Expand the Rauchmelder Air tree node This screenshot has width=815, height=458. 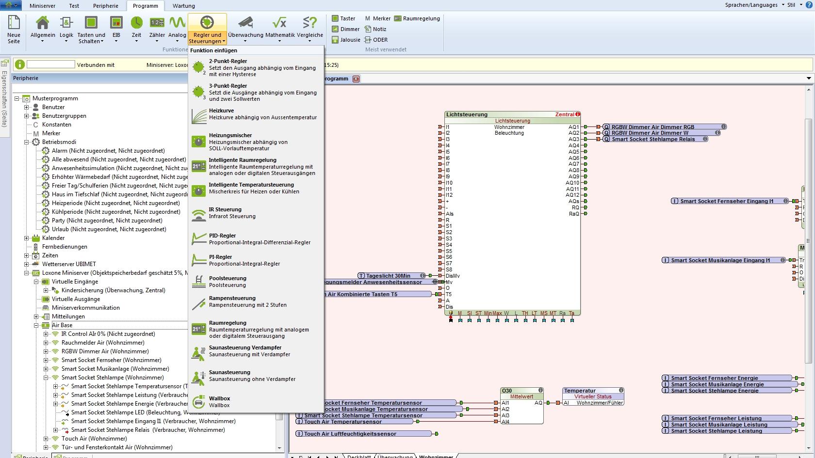click(x=46, y=343)
